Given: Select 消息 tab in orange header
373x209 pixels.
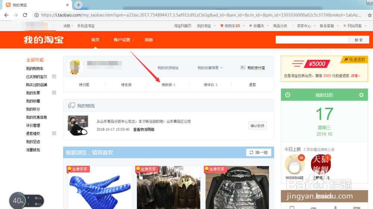Looking at the screenshot, I should [x=149, y=39].
